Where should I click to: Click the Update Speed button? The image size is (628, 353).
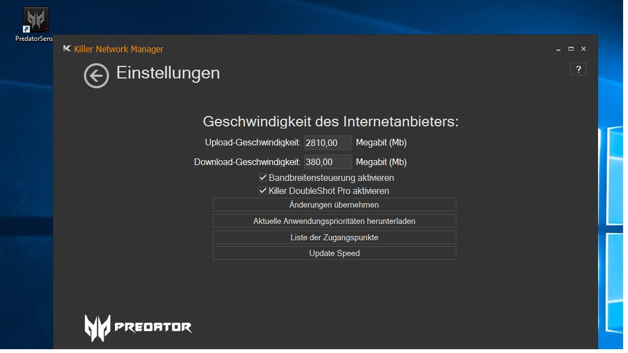(x=334, y=253)
